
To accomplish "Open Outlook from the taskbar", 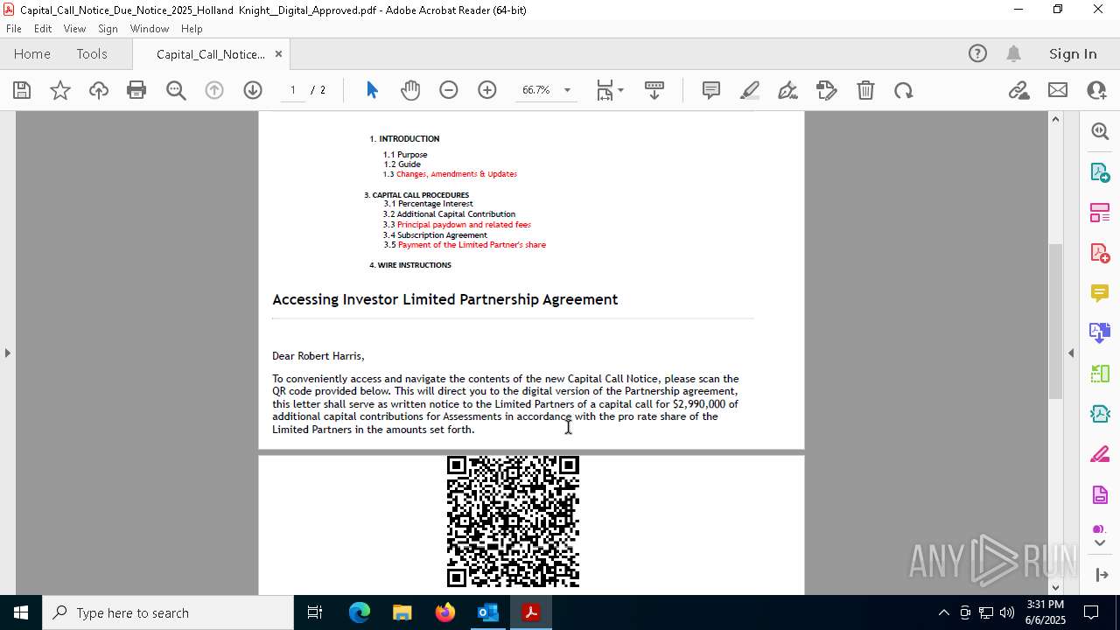I will coord(487,612).
